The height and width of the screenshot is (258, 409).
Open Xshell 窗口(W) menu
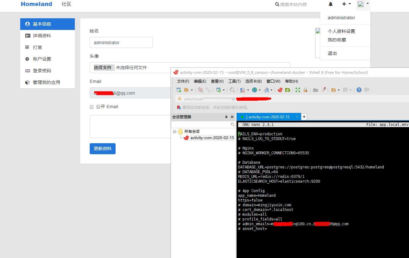[273, 81]
